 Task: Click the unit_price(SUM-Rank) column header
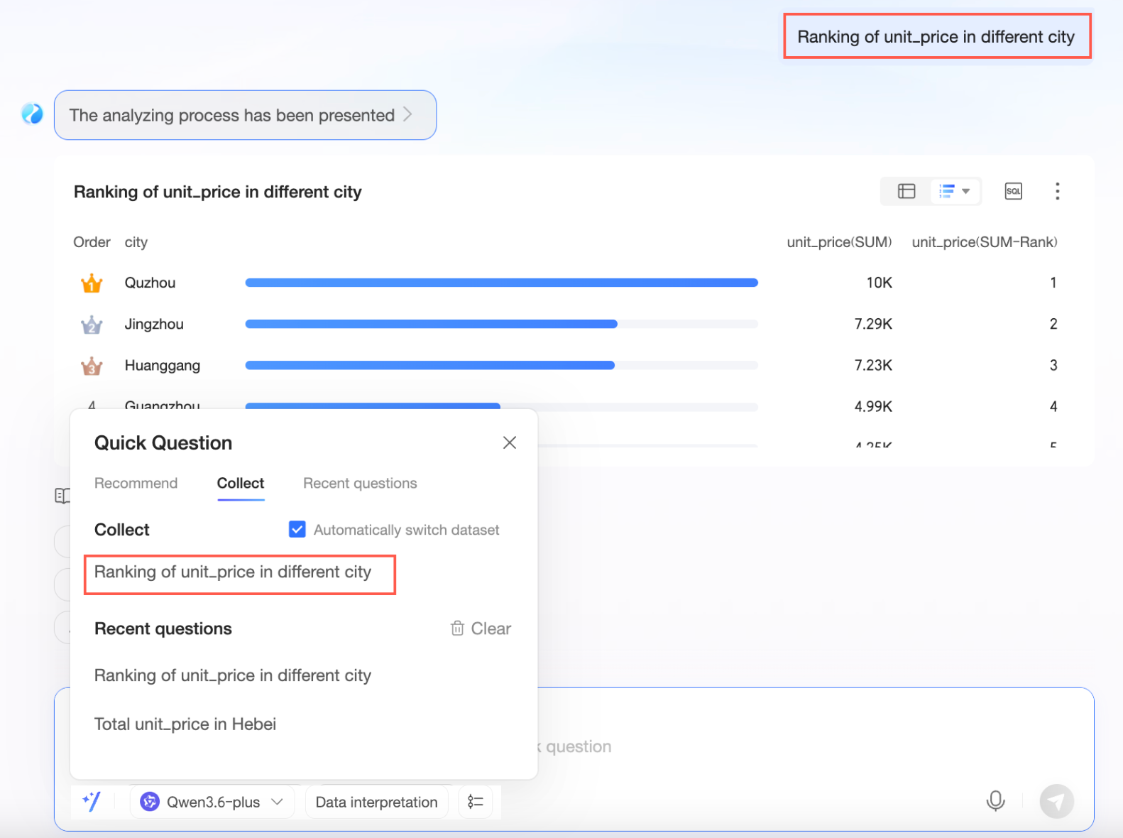[985, 242]
